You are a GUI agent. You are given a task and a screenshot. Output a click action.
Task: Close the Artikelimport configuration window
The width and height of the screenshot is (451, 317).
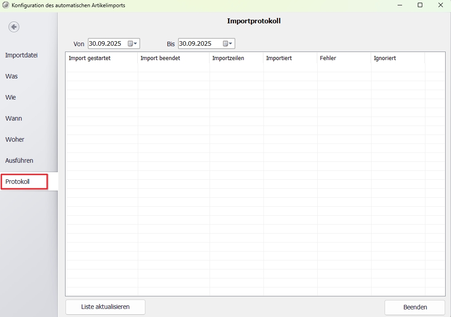tap(440, 5)
